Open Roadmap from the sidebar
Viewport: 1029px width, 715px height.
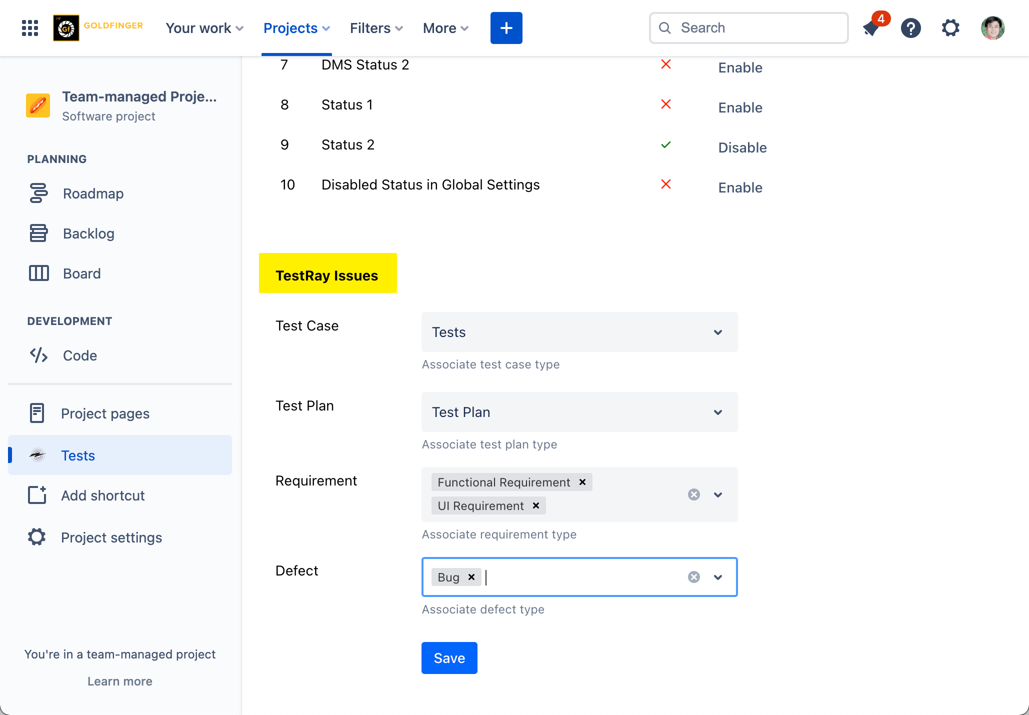(93, 193)
